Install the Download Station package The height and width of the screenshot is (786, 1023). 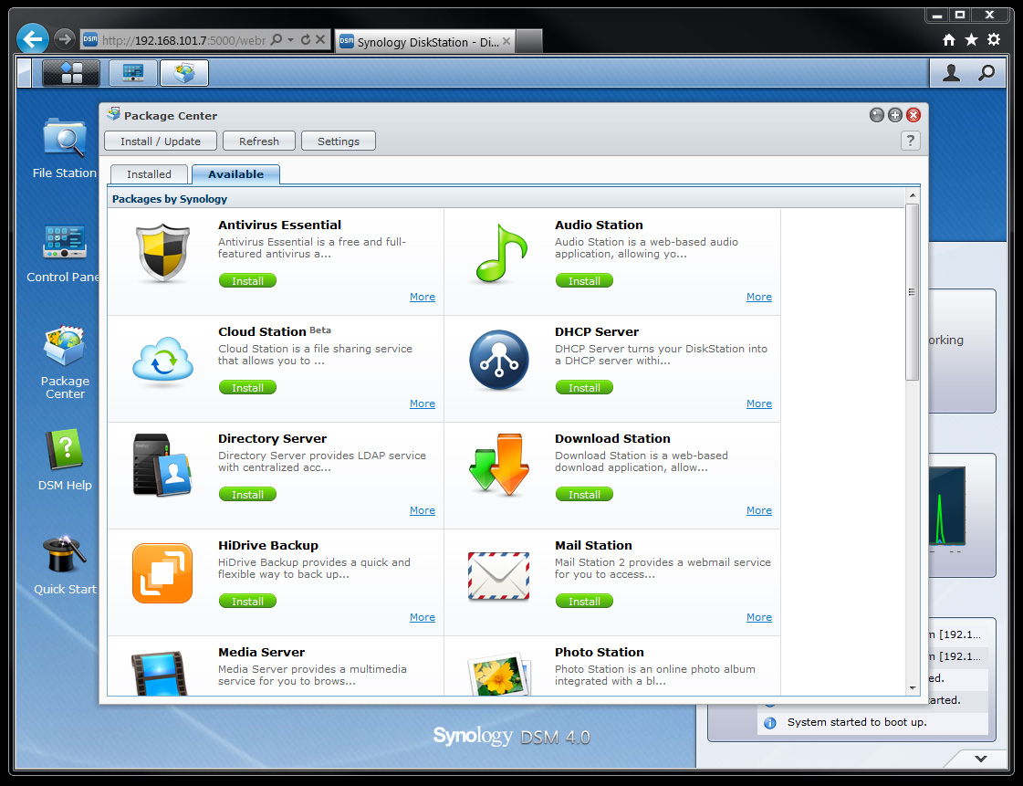pyautogui.click(x=584, y=495)
